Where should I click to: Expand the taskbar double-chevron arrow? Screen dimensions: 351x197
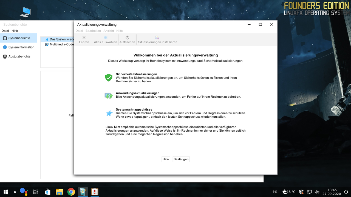15,192
